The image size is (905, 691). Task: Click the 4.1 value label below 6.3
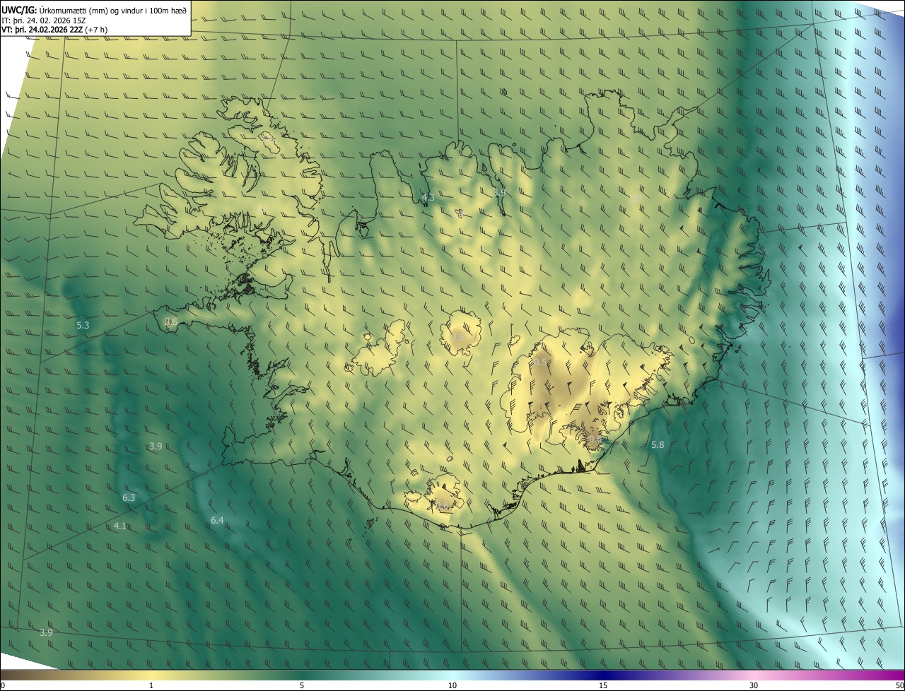(120, 526)
